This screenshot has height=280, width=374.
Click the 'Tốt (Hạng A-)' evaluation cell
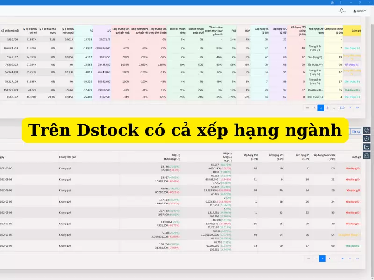coord(352,65)
